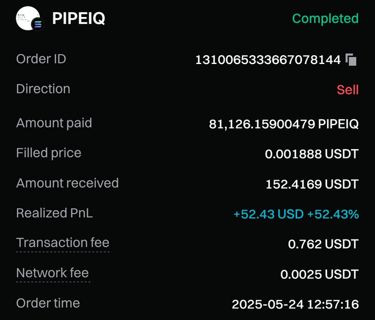Open the PIPEIQ token logo
The width and height of the screenshot is (375, 320).
[28, 18]
